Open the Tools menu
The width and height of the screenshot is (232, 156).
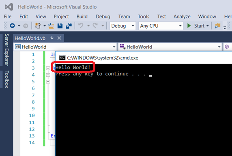(x=144, y=17)
